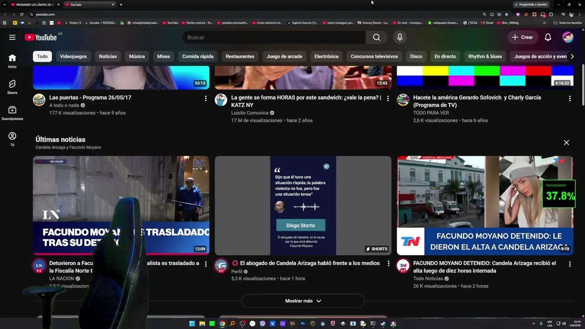This screenshot has height=329, width=585.
Task: Play the Facundo Moyano detenido TN thumbnail
Action: tap(485, 206)
